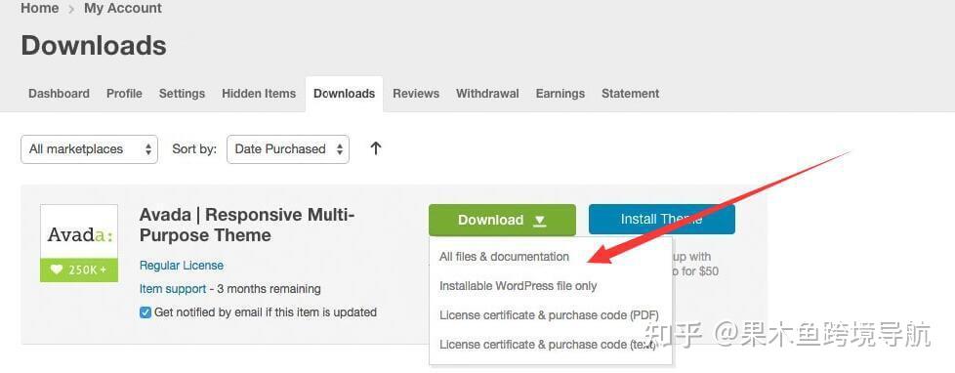Go to the Withdrawal tab
The height and width of the screenshot is (373, 955).
(487, 94)
